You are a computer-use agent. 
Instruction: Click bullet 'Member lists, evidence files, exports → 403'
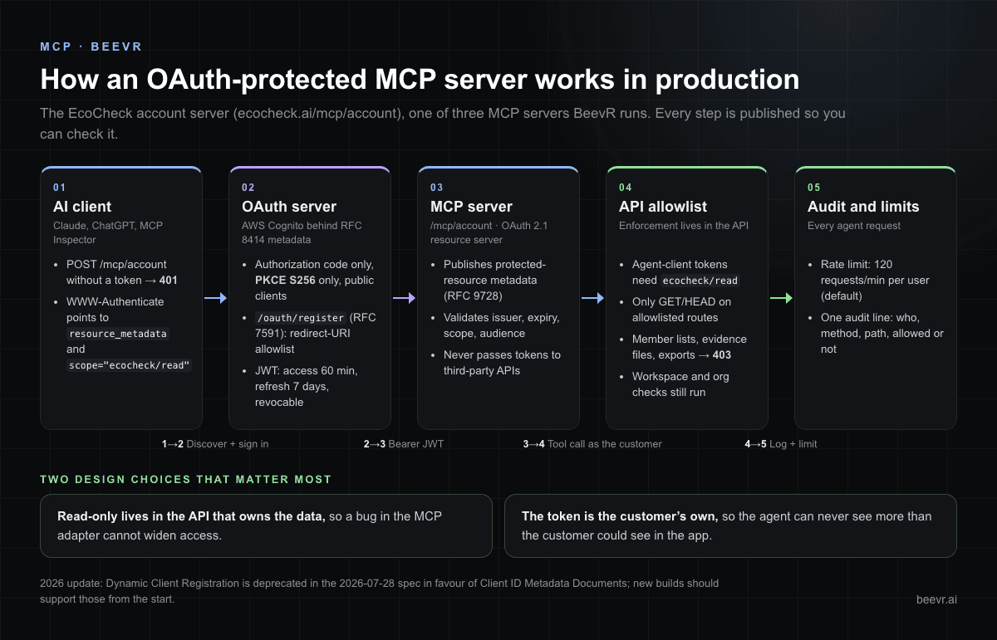pyautogui.click(x=690, y=347)
